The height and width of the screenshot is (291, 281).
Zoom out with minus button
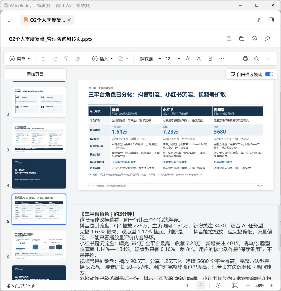click(x=248, y=286)
